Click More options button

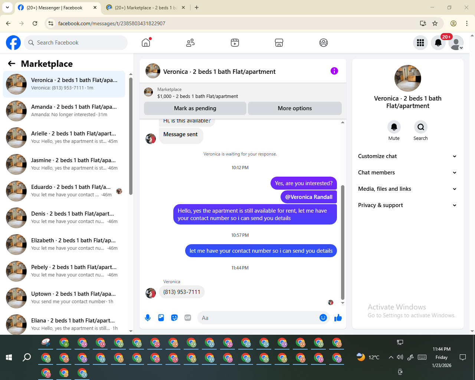[x=295, y=108]
